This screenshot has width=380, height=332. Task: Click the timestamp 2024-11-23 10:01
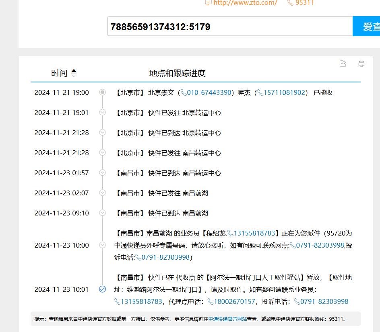[62, 289]
